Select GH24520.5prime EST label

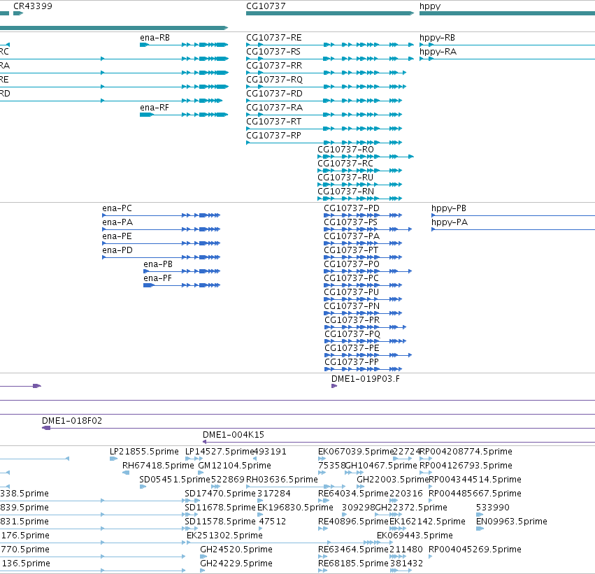tap(236, 550)
